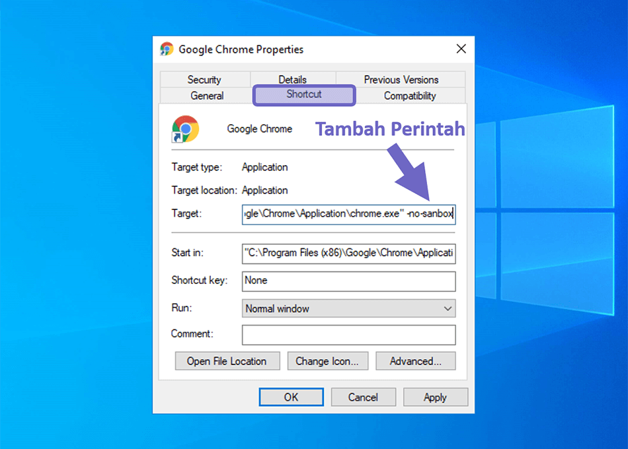Click the Advanced button
This screenshot has width=628, height=449.
[x=415, y=361]
